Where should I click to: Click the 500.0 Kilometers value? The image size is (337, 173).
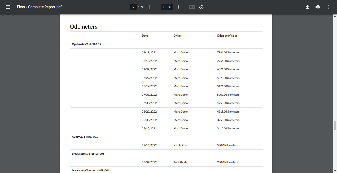click(227, 145)
